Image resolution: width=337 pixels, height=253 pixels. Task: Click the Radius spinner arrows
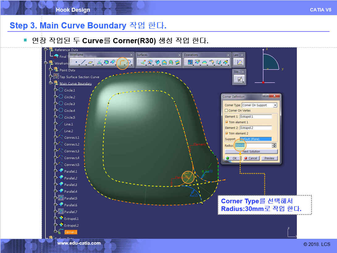pyautogui.click(x=274, y=145)
